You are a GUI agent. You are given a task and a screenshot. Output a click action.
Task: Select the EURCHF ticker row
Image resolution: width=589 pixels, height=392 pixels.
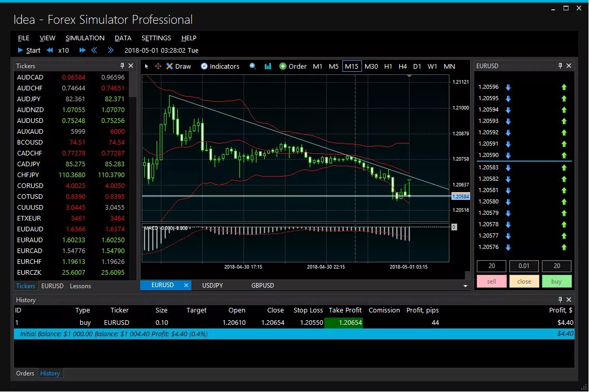click(71, 262)
